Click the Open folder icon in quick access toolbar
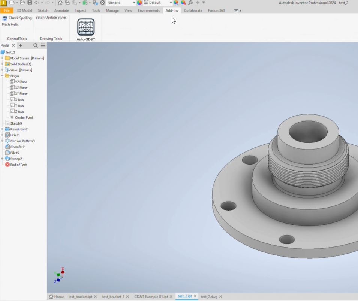Viewport: 358px width, 301px height. pyautogui.click(x=22, y=3)
